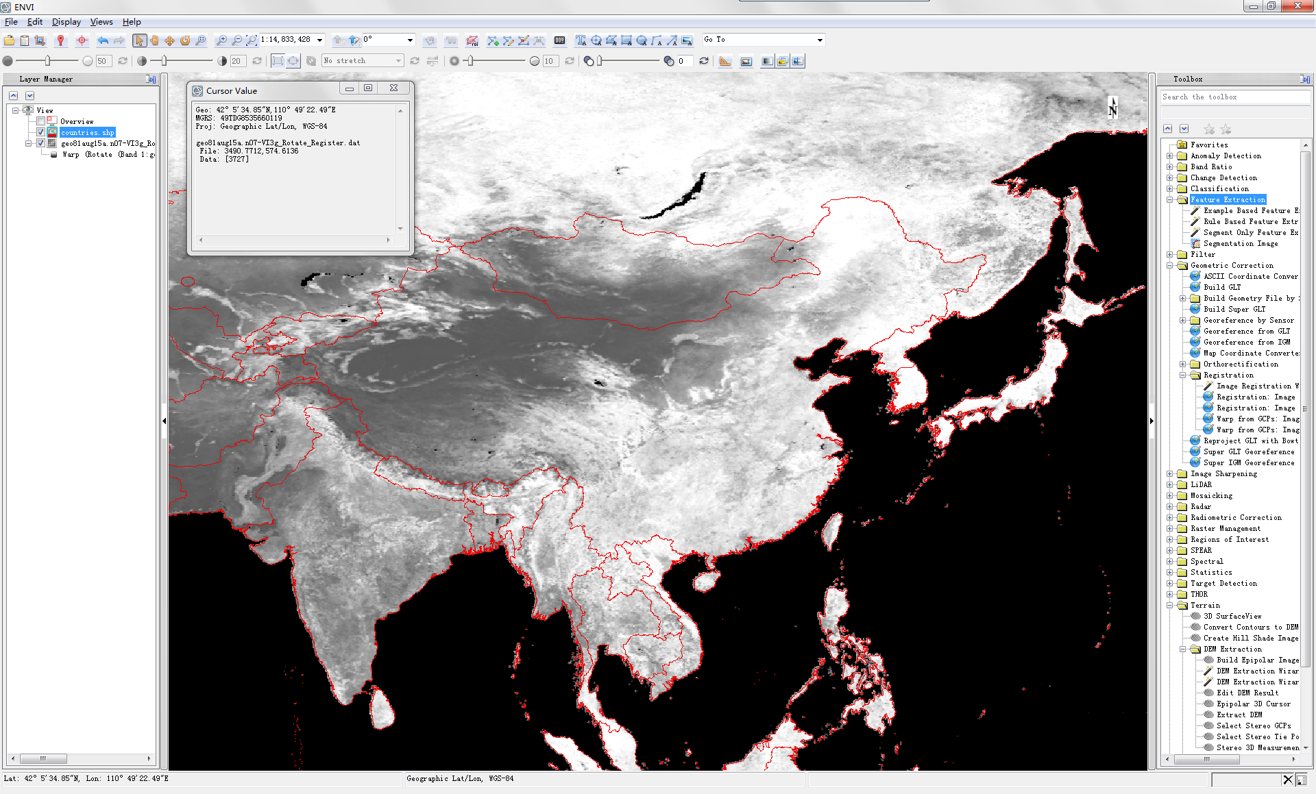Image resolution: width=1316 pixels, height=794 pixels.
Task: Choose the Select cursor tool
Action: click(x=139, y=40)
